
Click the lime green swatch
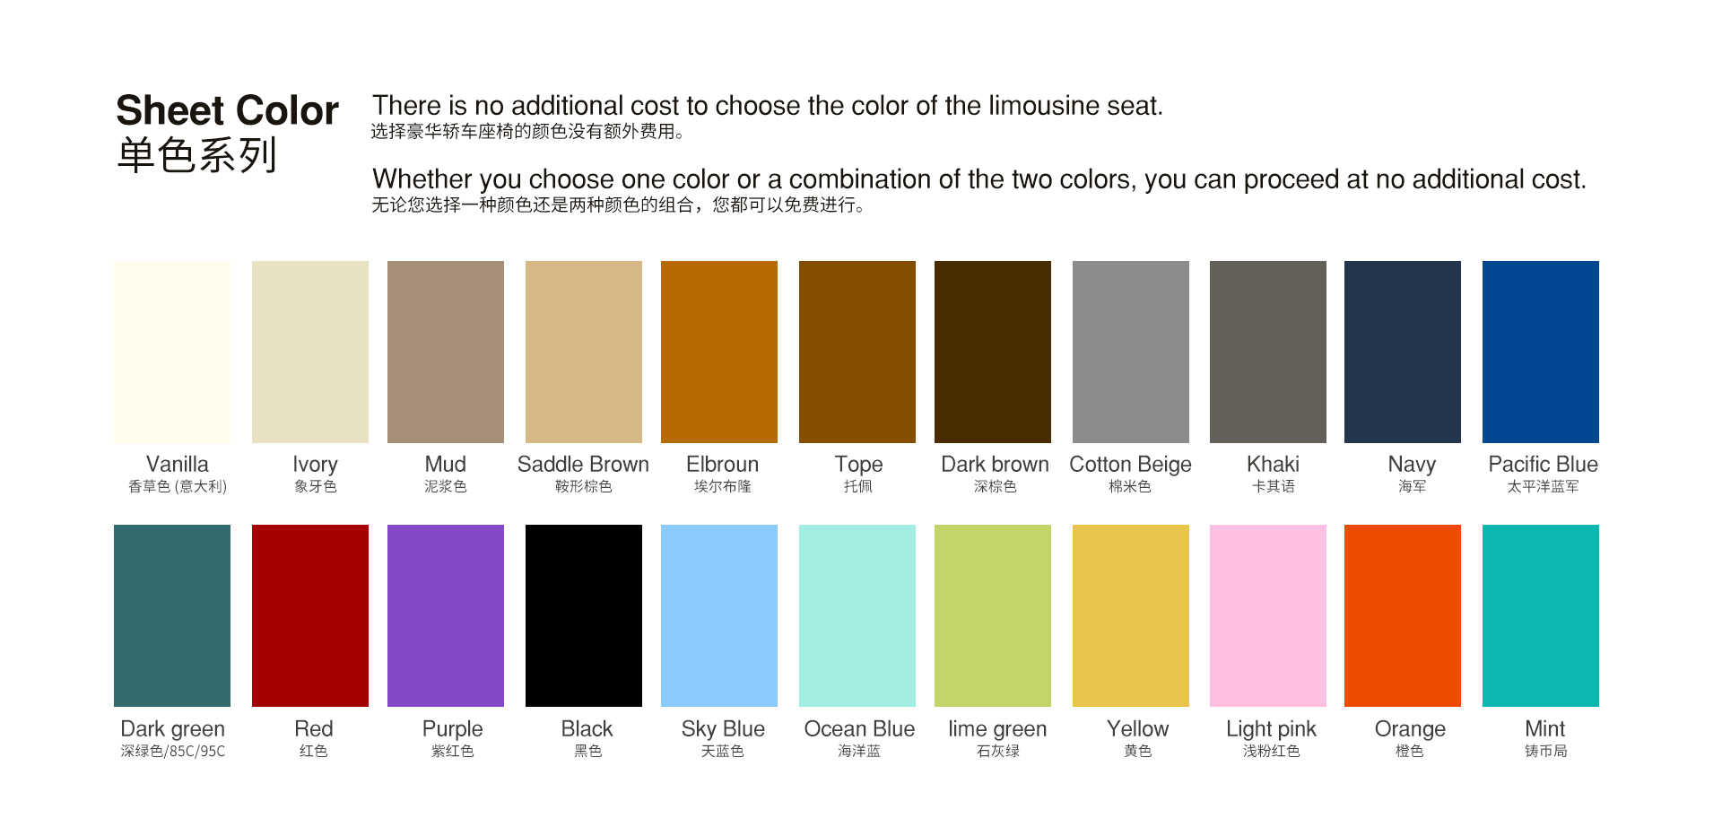[x=993, y=615]
